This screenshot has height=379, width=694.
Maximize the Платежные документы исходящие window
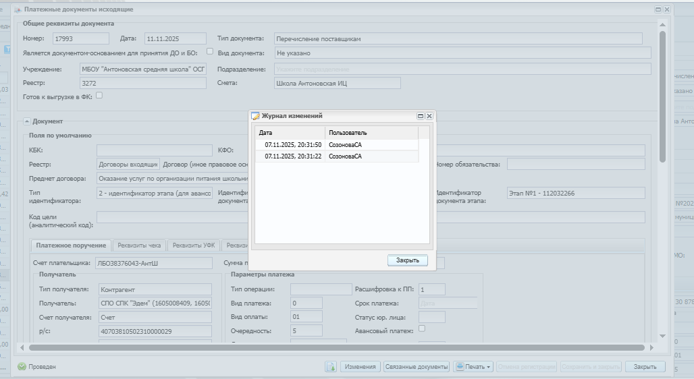coord(658,9)
